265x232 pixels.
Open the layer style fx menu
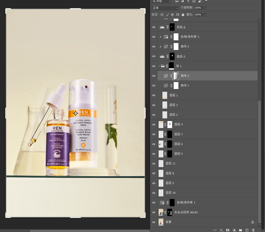[x=221, y=230]
